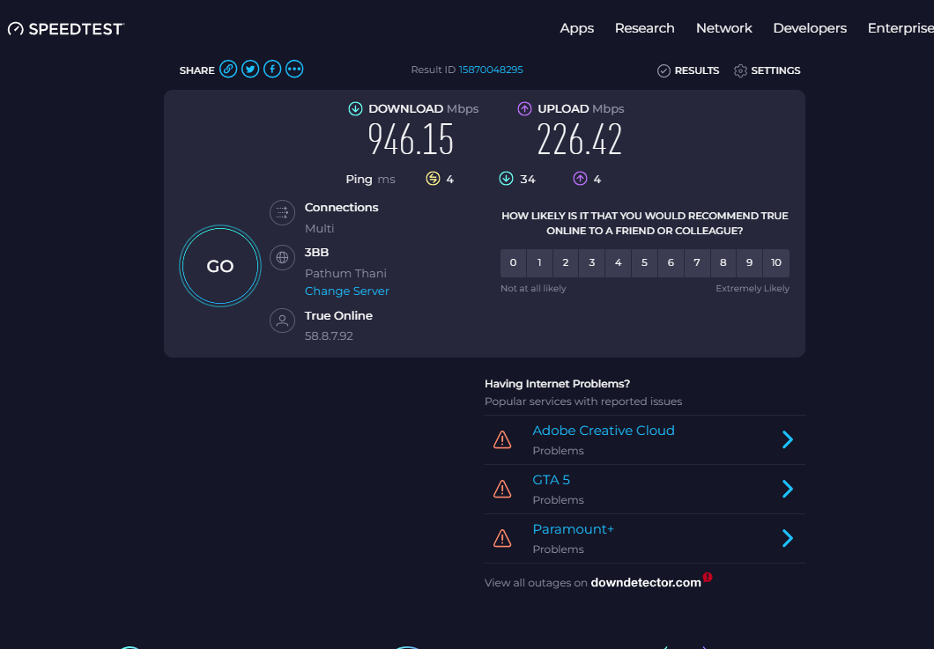Share result on Facebook
Screen dimensions: 934x649
point(272,69)
